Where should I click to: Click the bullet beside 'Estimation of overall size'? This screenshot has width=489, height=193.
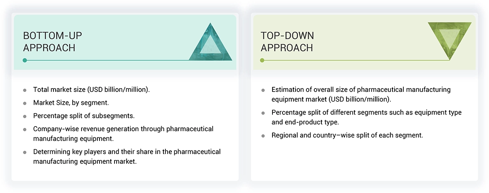[263, 90]
